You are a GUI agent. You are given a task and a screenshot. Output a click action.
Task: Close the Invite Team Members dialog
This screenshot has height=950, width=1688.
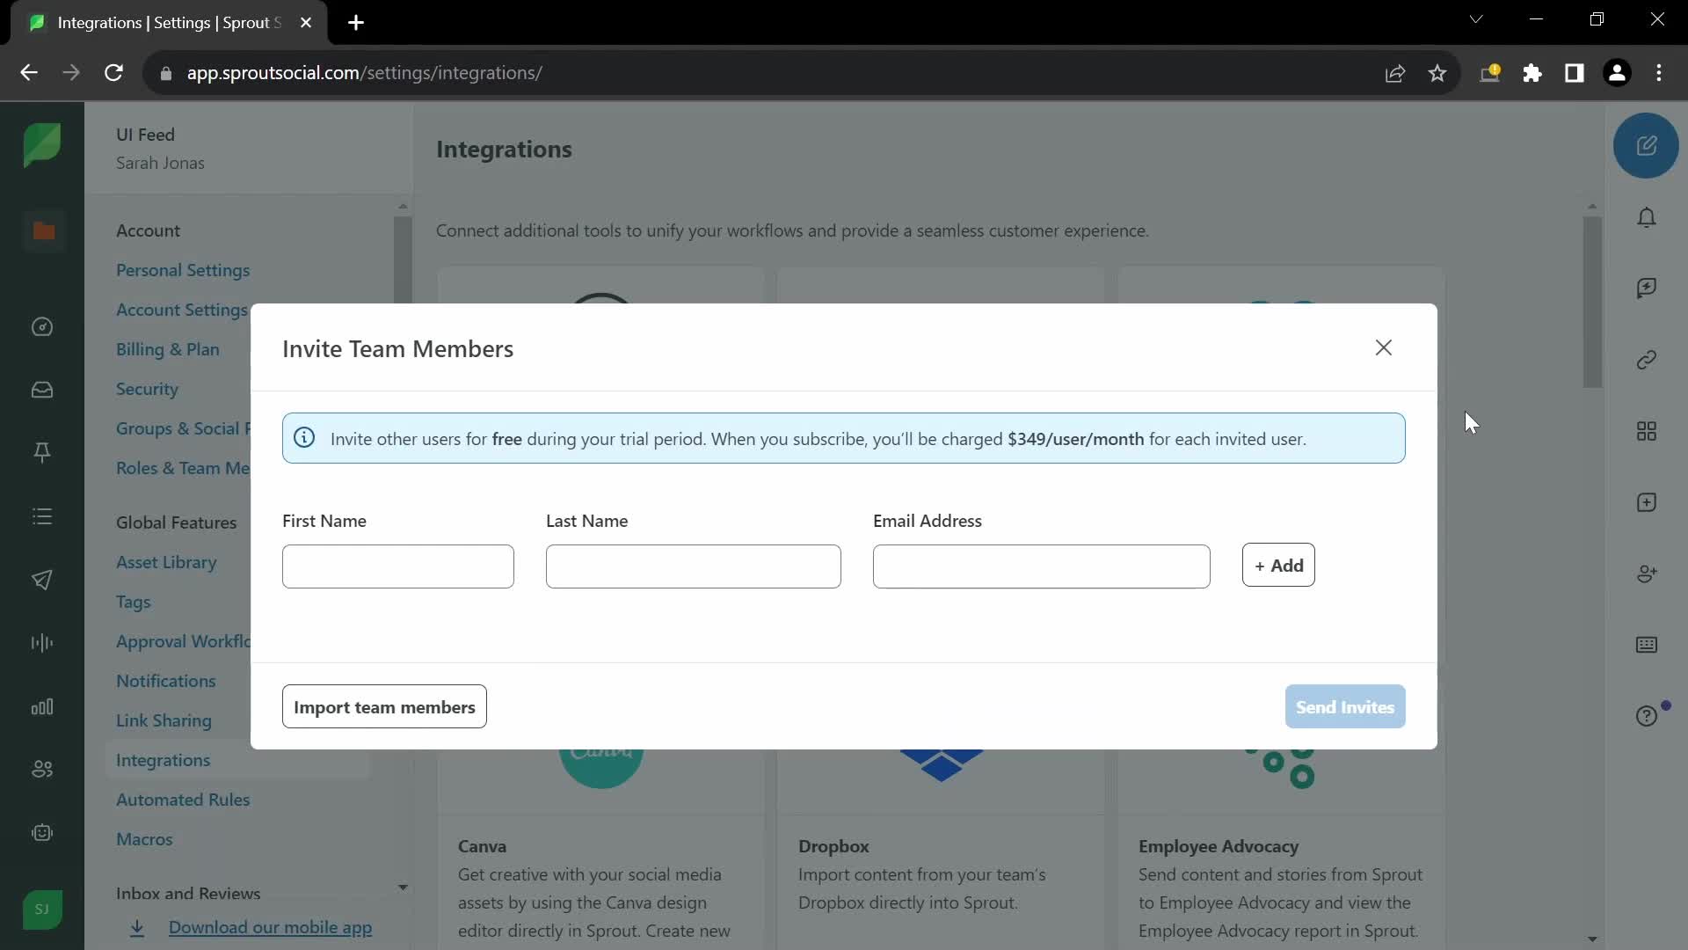pyautogui.click(x=1383, y=347)
